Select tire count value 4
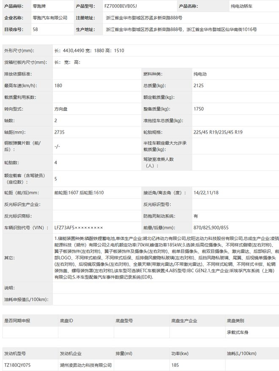279x371 pixels. tap(56, 162)
